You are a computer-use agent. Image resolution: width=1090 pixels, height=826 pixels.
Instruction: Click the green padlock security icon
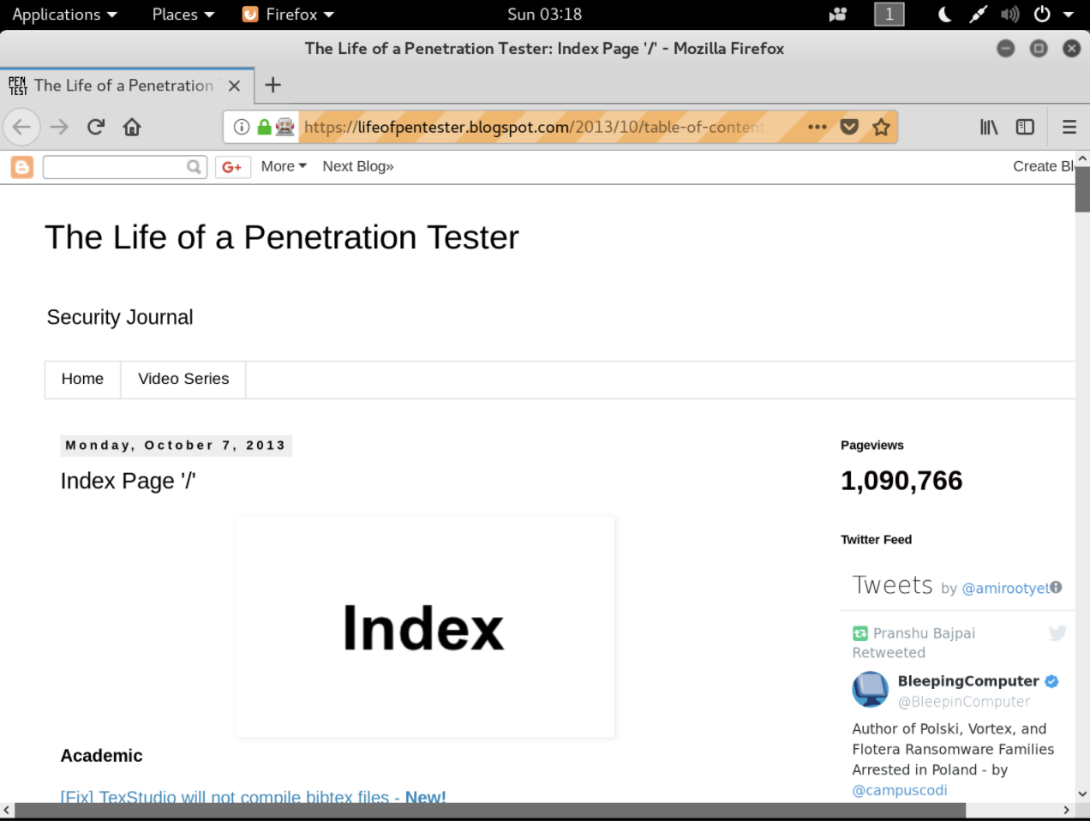pyautogui.click(x=264, y=127)
